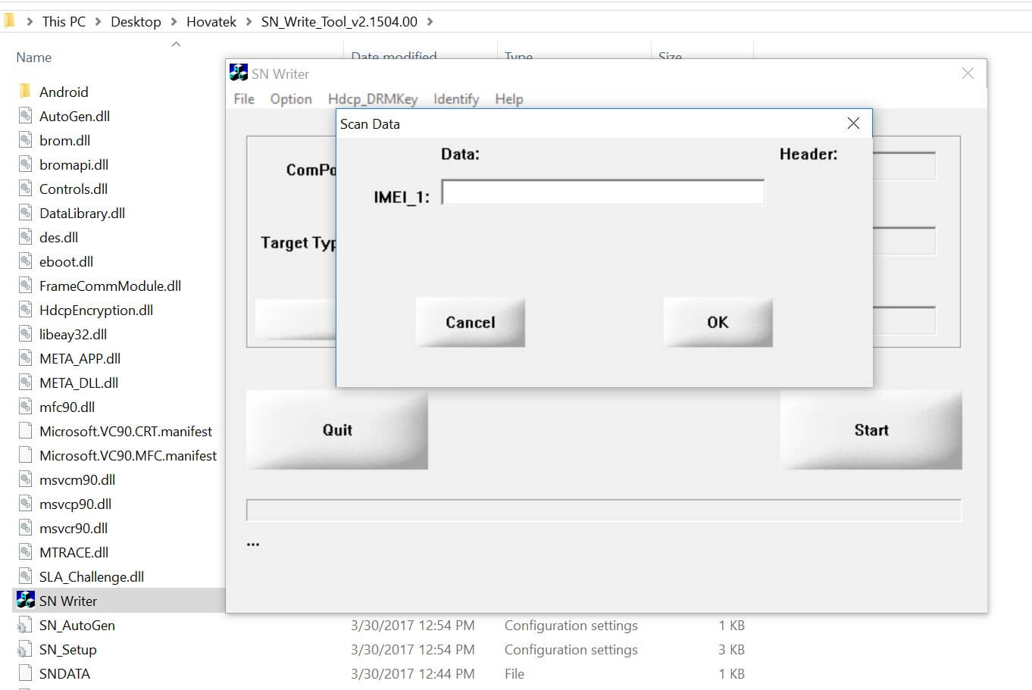
Task: Click inside the IMEI_1 input field
Action: click(602, 192)
